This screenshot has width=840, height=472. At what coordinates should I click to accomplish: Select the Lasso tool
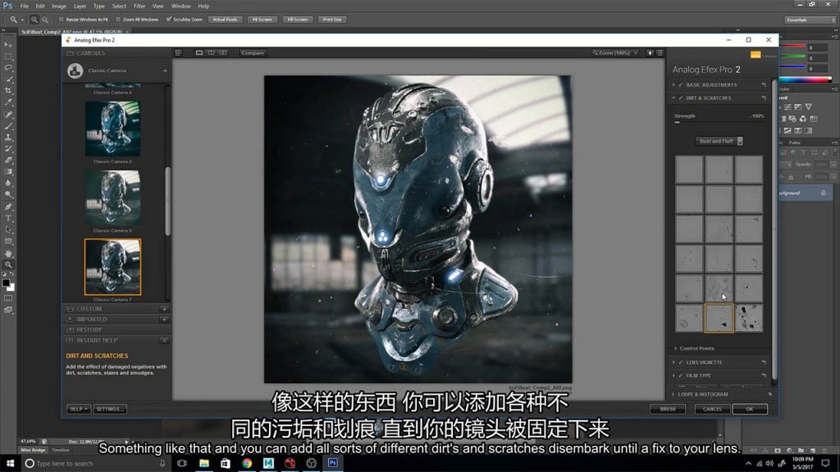8,68
